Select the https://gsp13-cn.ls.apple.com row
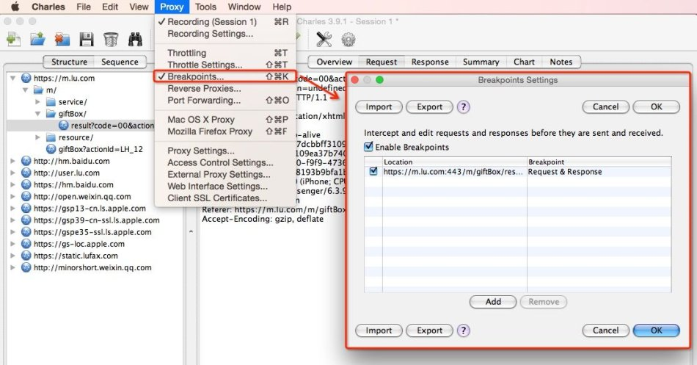Viewport: 697px width, 365px height. coord(90,209)
